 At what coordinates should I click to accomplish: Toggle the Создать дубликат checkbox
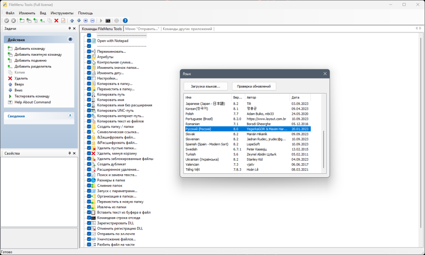click(89, 164)
